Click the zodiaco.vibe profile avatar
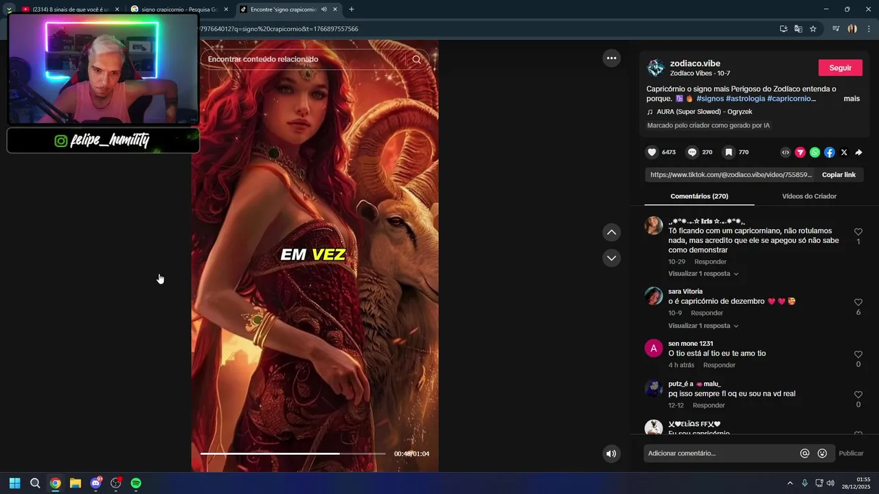879x494 pixels. pos(656,67)
